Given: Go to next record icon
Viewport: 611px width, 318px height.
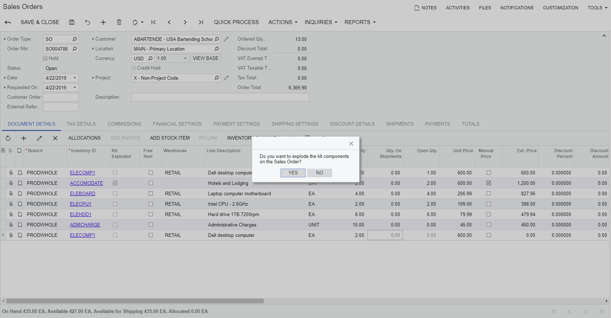Looking at the screenshot, I should tap(185, 22).
